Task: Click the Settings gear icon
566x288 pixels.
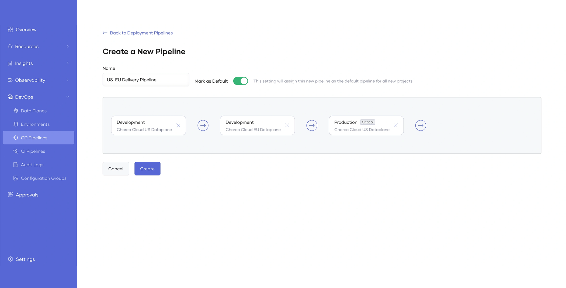Action: pos(11,259)
